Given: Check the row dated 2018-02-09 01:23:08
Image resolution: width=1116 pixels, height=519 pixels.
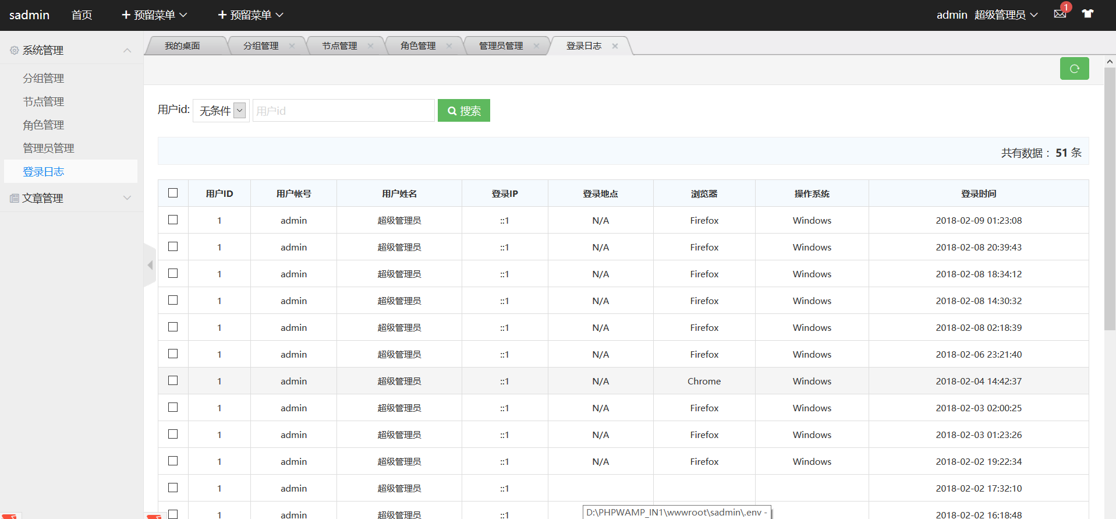Looking at the screenshot, I should click(173, 220).
